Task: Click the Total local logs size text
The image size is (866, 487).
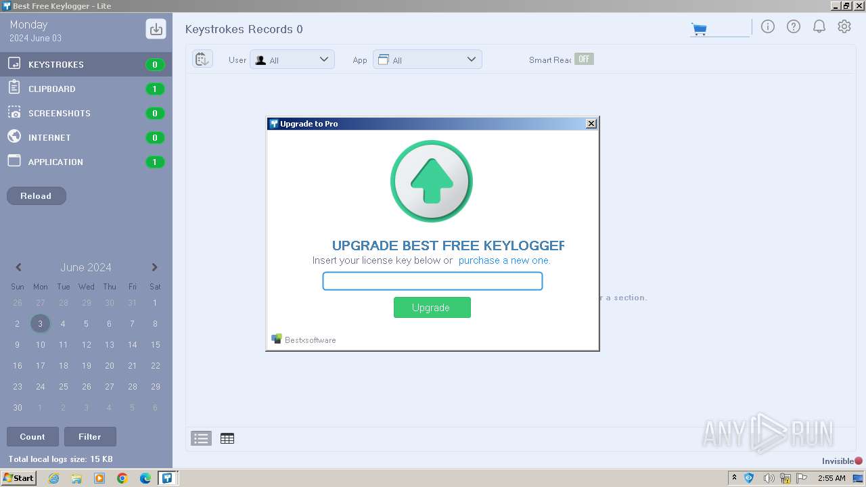Action: click(x=60, y=459)
